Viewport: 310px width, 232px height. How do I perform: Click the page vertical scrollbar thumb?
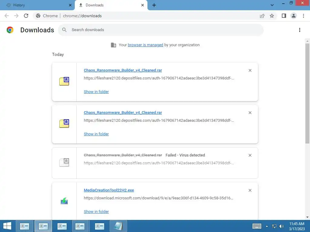pos(307,94)
